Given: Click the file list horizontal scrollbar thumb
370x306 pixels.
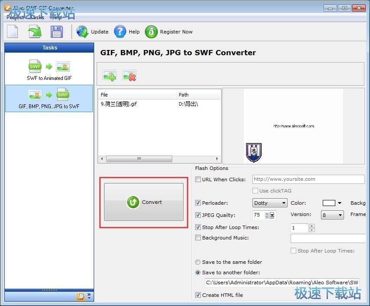Looking at the screenshot, I should [x=139, y=159].
